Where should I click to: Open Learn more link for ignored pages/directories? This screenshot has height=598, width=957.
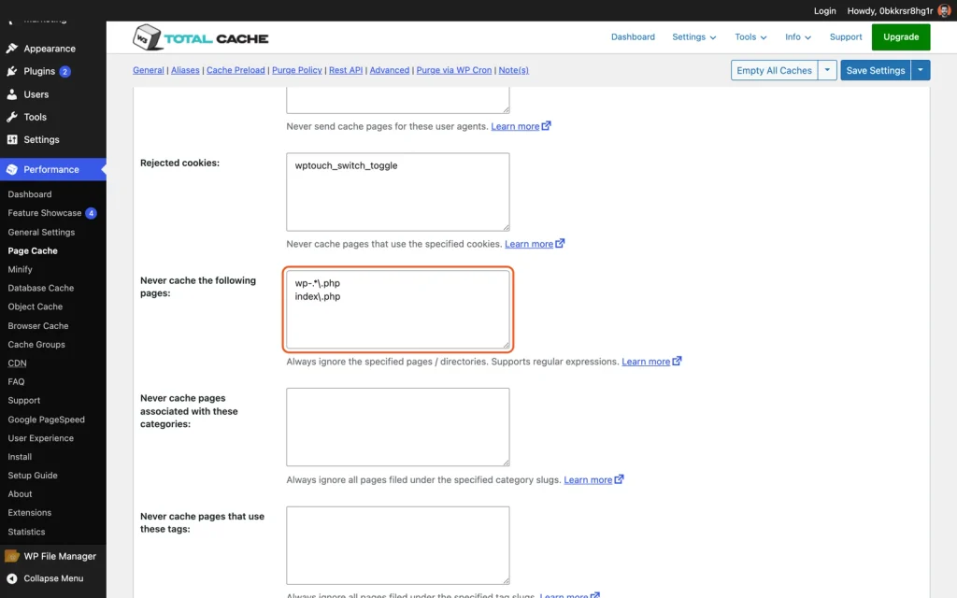[646, 362]
